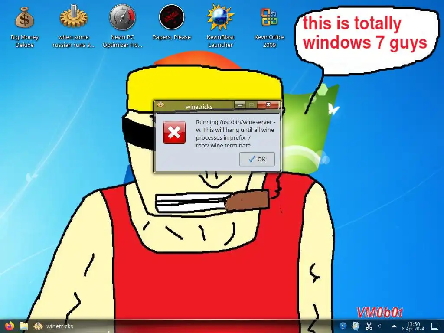The width and height of the screenshot is (444, 333).
Task: Click the red error X icon in dialog
Action: click(174, 132)
